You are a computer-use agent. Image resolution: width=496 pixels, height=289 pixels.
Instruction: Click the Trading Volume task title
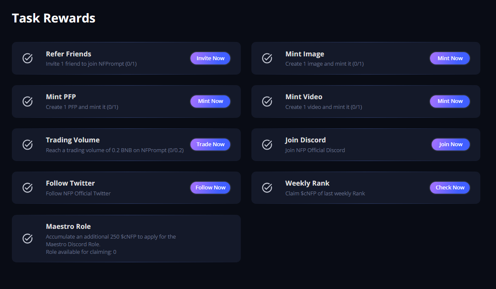(x=73, y=140)
